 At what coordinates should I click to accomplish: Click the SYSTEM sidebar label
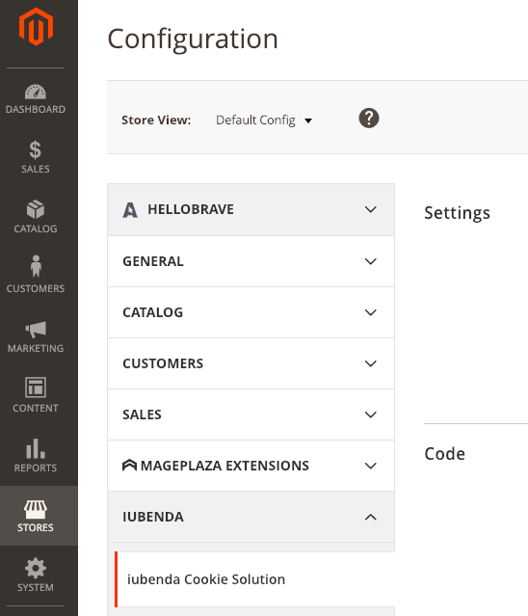tap(36, 587)
